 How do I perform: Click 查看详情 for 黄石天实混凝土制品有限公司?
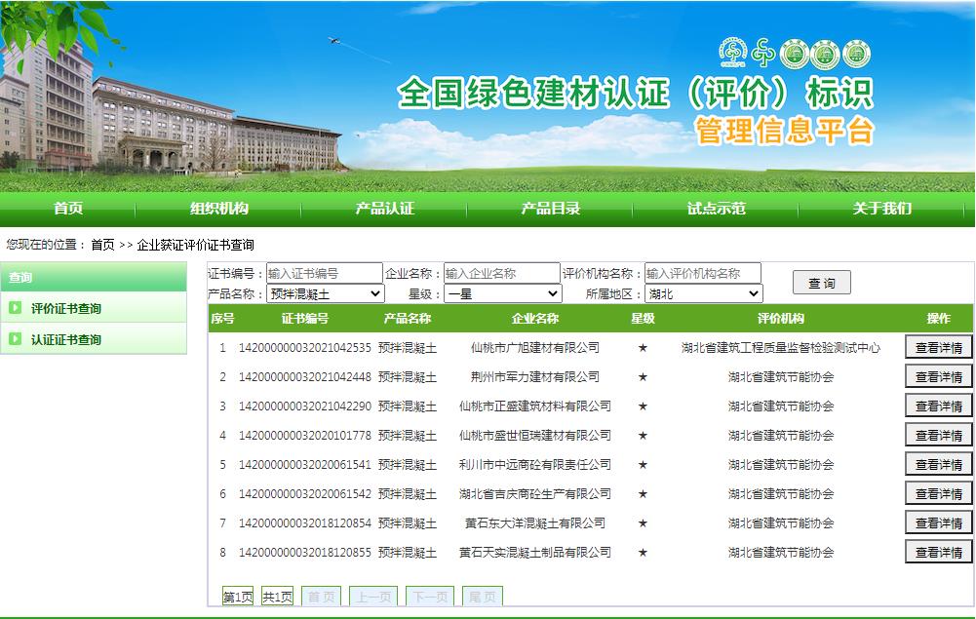tap(938, 553)
